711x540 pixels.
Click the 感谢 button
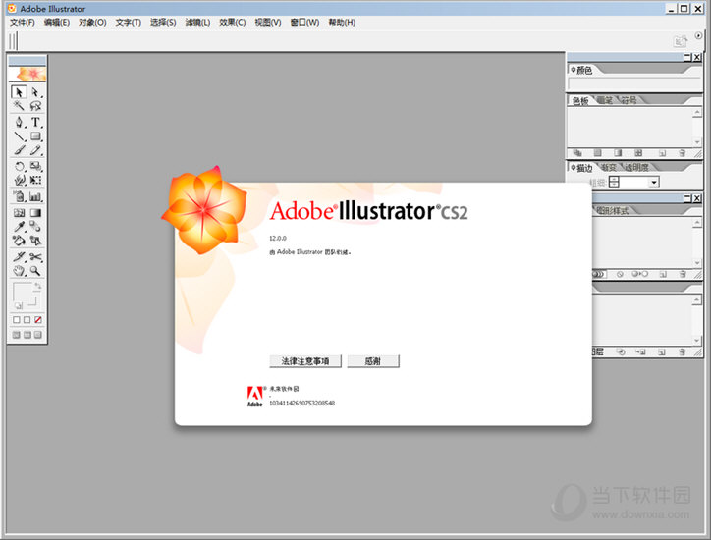click(373, 361)
